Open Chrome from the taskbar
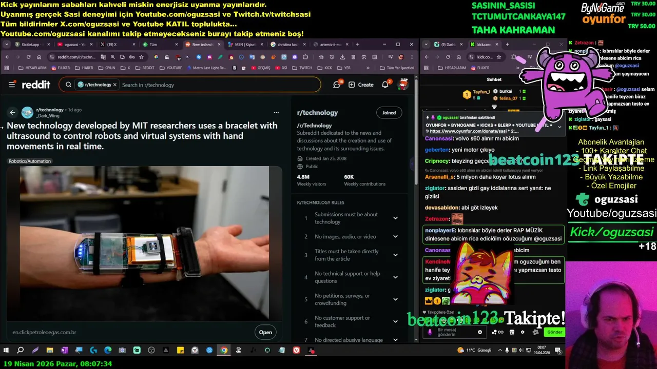Screen dimensions: 657x369 point(224,351)
